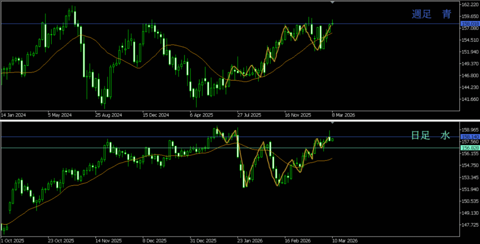Click the 8 Mar 2026 date label
Image resolution: width=480 pixels, height=244 pixels.
[343, 115]
